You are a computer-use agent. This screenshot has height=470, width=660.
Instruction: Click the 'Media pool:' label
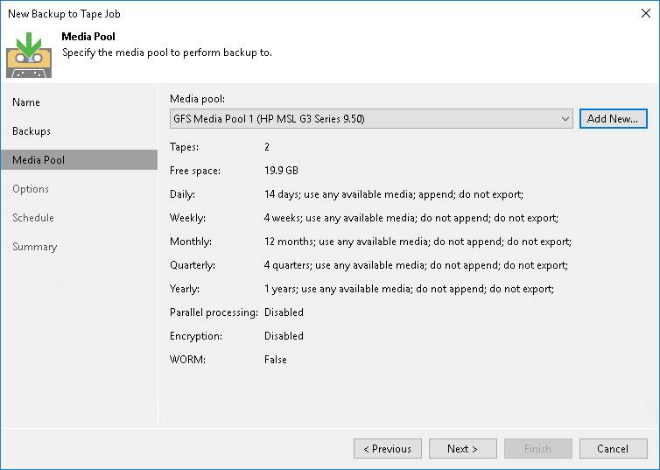click(x=198, y=99)
